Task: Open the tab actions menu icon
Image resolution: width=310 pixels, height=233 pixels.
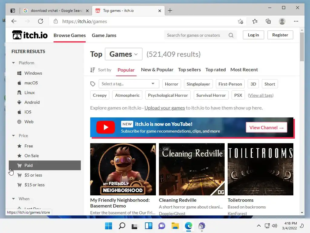Action: point(13,11)
